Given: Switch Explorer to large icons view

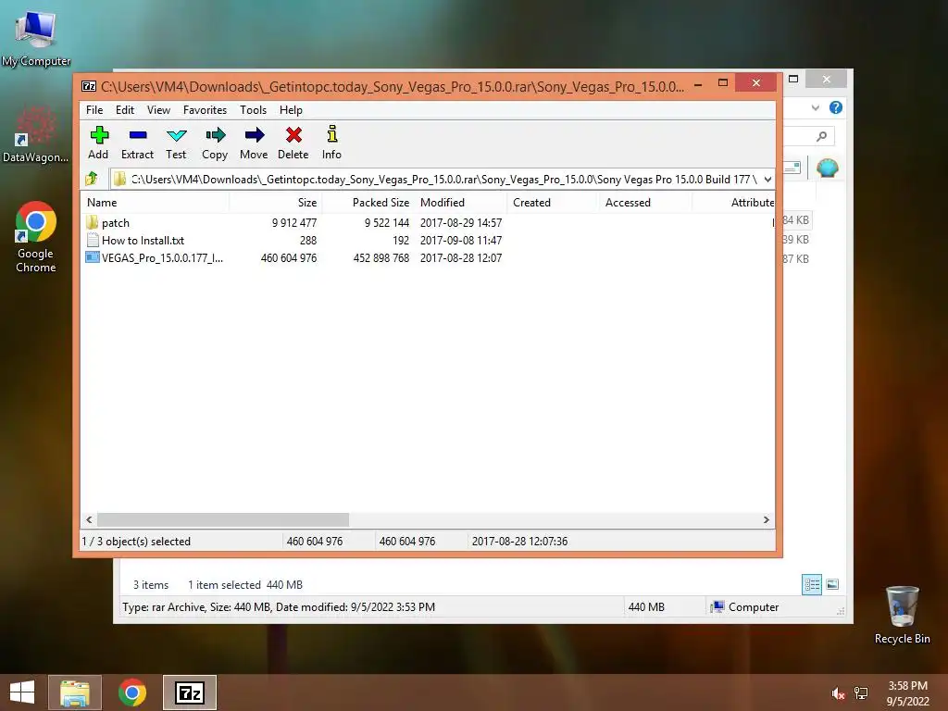Looking at the screenshot, I should coord(832,584).
